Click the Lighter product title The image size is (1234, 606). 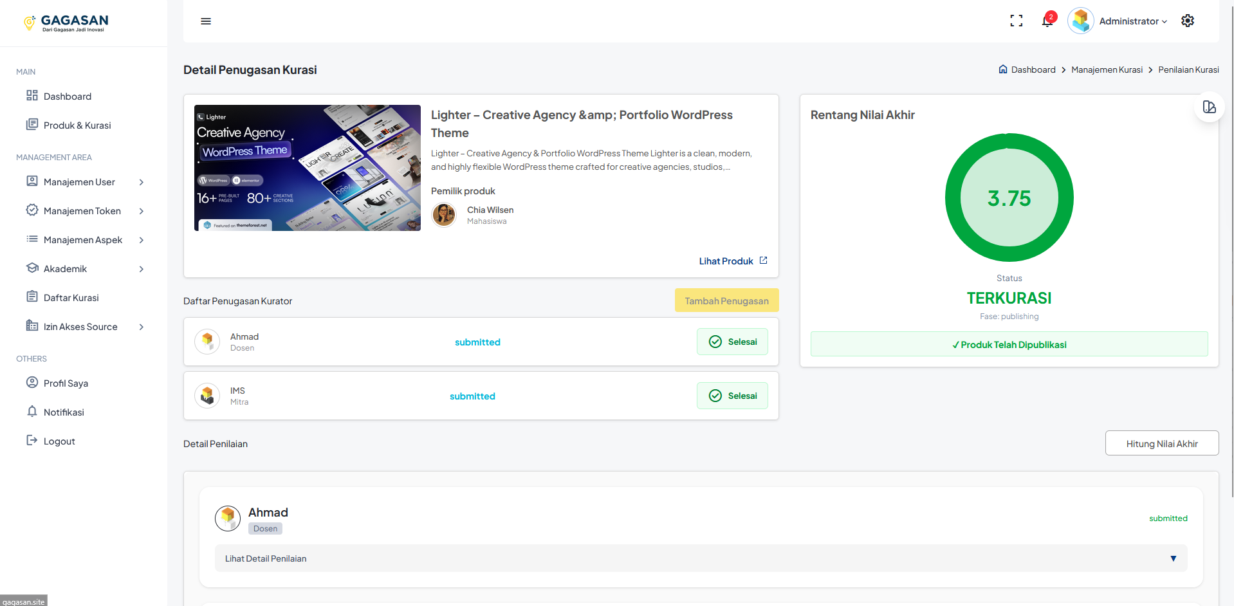click(582, 124)
